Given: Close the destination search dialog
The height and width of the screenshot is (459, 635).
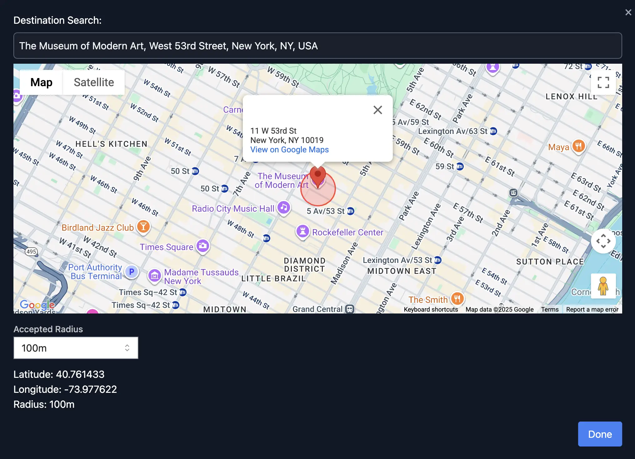Looking at the screenshot, I should (628, 12).
